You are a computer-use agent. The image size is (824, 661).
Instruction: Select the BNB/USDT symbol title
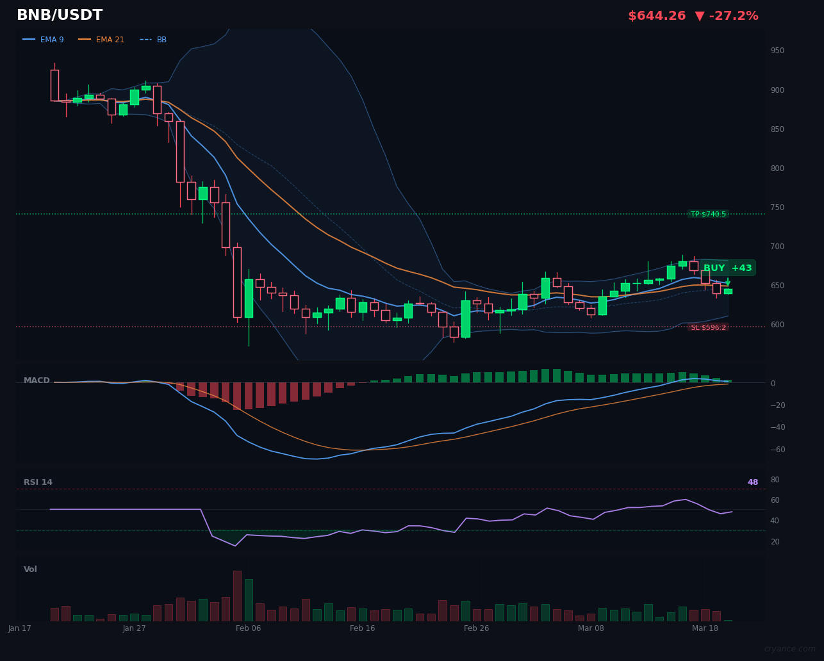[x=59, y=14]
